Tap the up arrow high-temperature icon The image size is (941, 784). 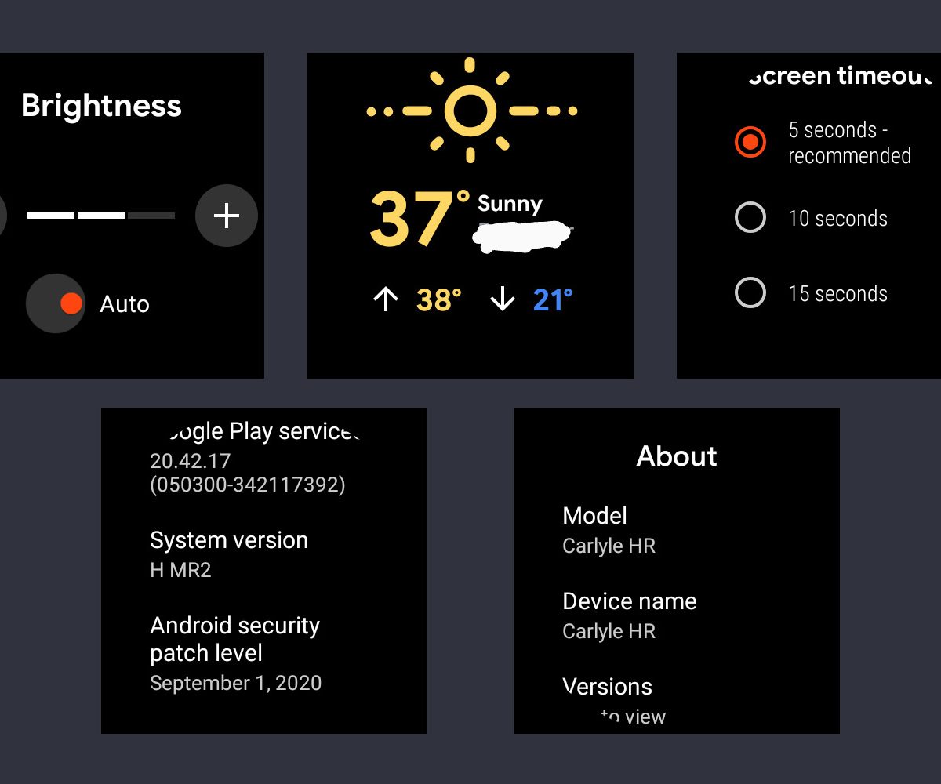click(x=385, y=299)
